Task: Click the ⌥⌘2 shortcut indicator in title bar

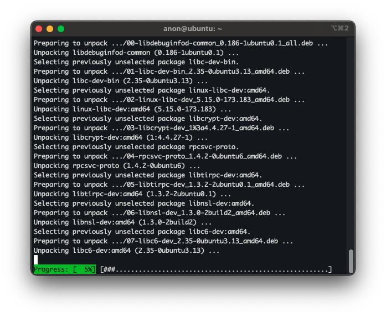Action: (339, 28)
